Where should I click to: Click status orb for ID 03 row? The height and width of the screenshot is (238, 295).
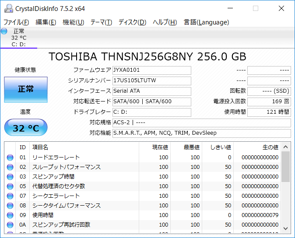tap(10, 176)
